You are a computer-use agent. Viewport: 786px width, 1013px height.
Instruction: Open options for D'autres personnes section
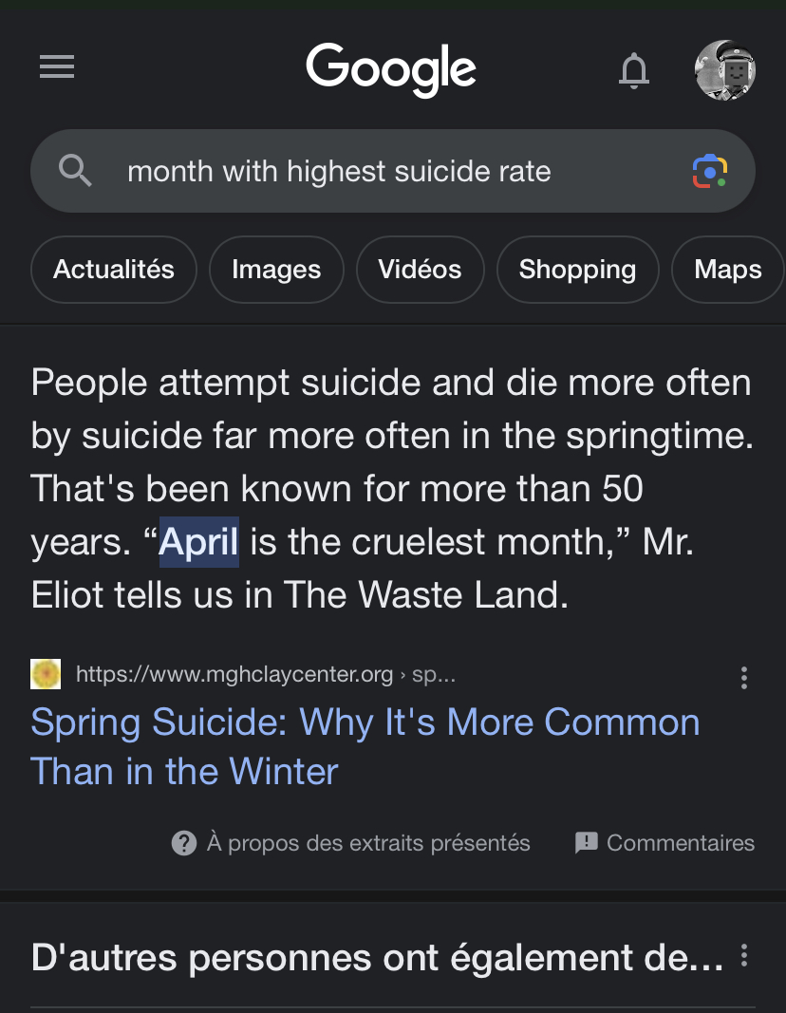[744, 955]
